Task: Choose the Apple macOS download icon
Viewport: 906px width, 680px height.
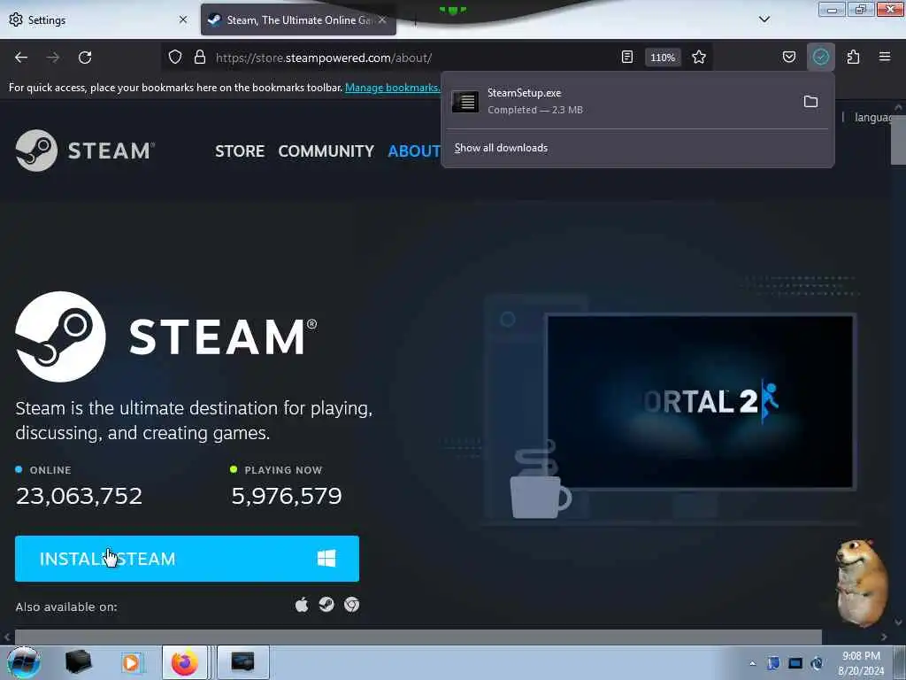Action: click(x=302, y=605)
